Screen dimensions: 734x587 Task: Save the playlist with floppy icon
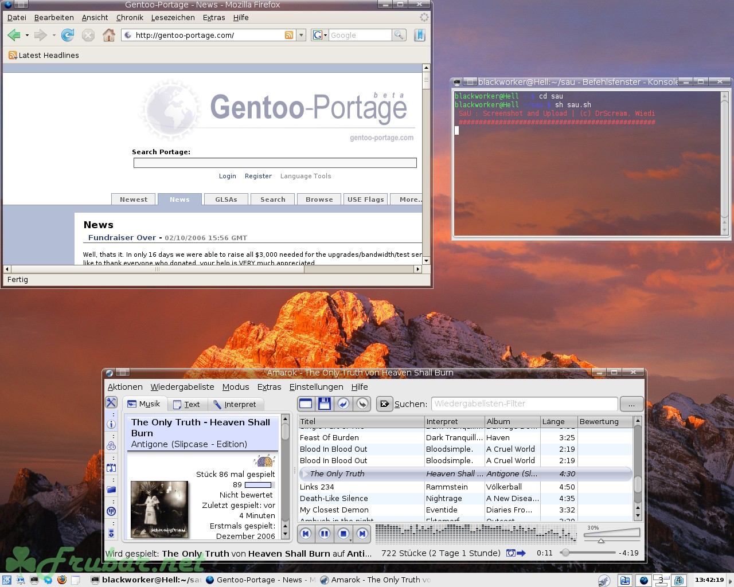point(325,404)
